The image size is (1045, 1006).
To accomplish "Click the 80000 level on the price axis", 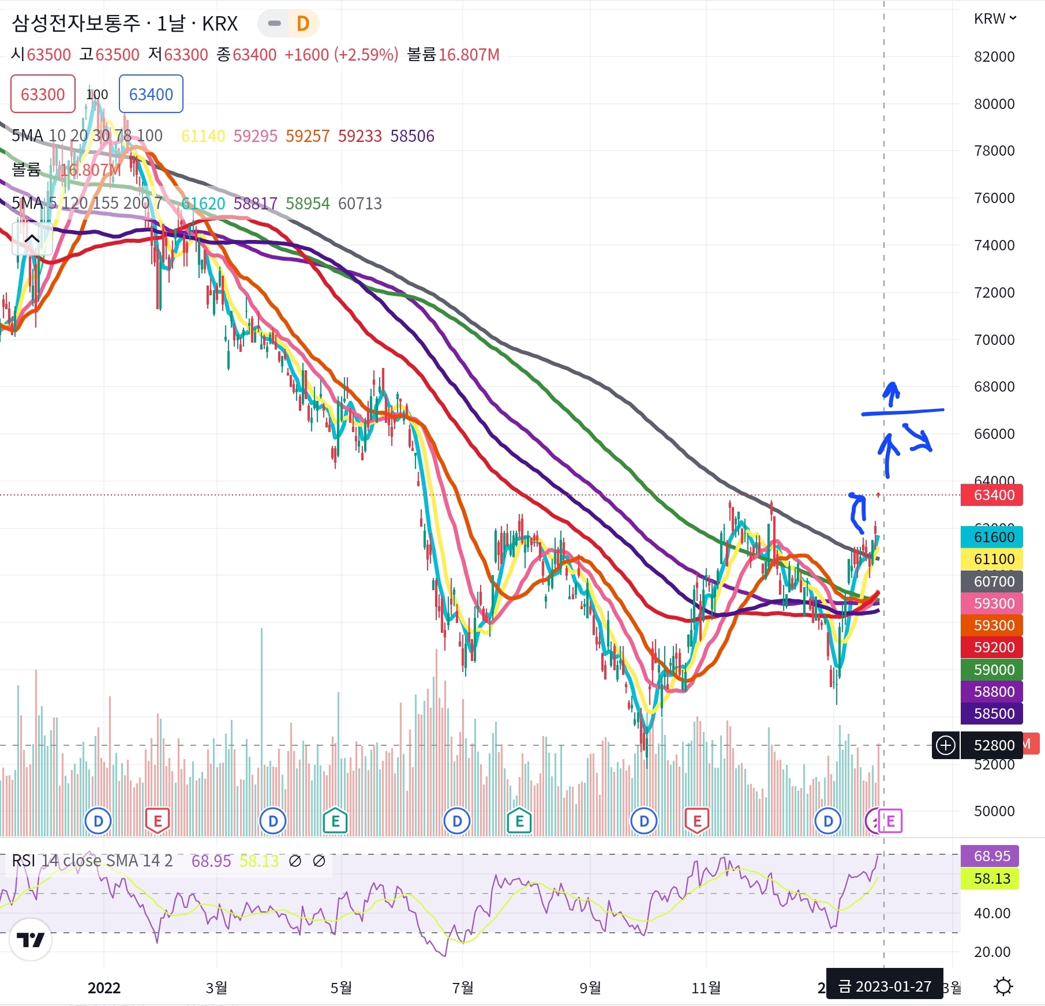I will point(994,104).
